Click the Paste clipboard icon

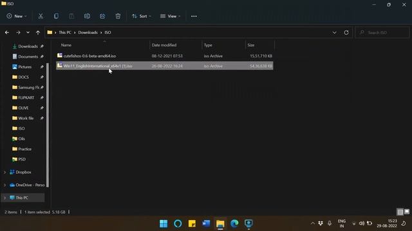(71, 16)
